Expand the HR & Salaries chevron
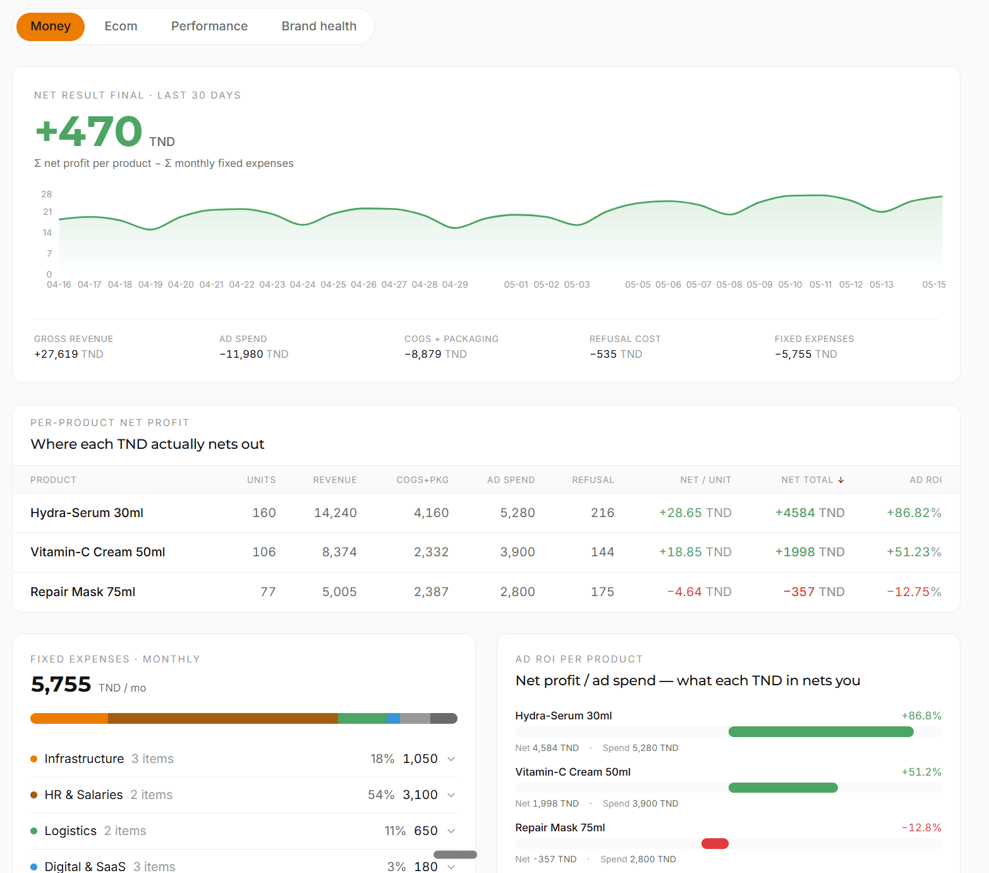Viewport: 989px width, 873px height. tap(451, 795)
